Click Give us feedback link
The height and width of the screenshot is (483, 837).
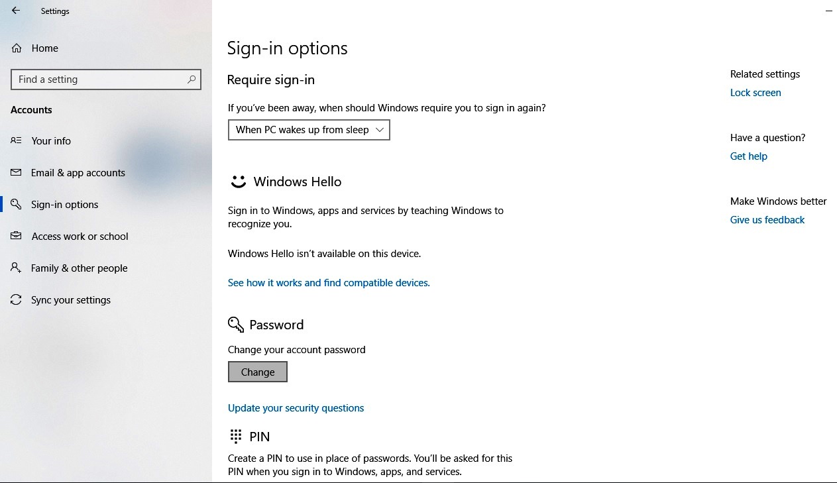click(x=767, y=220)
